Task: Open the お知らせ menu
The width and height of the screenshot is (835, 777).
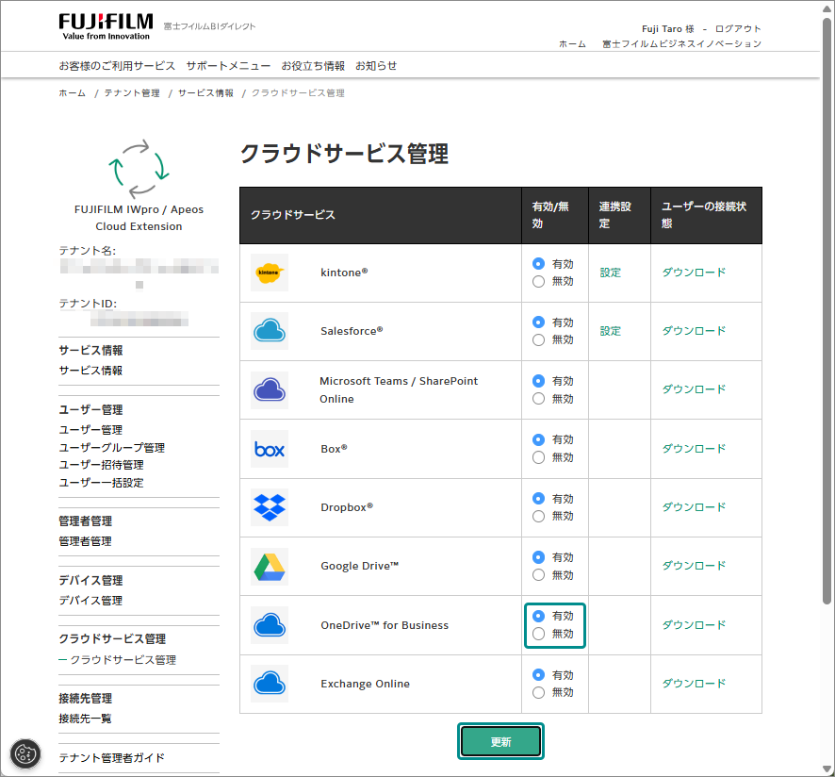Action: tap(376, 66)
